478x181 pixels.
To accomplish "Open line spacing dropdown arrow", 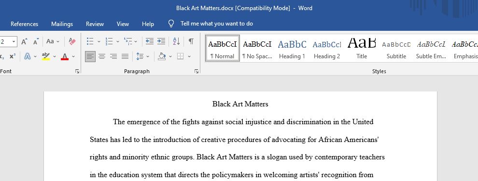I will [148, 56].
